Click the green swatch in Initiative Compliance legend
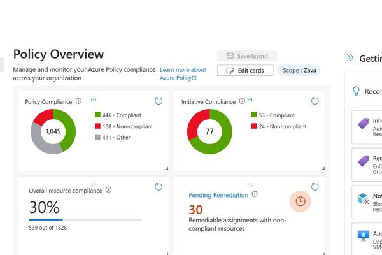 point(254,115)
